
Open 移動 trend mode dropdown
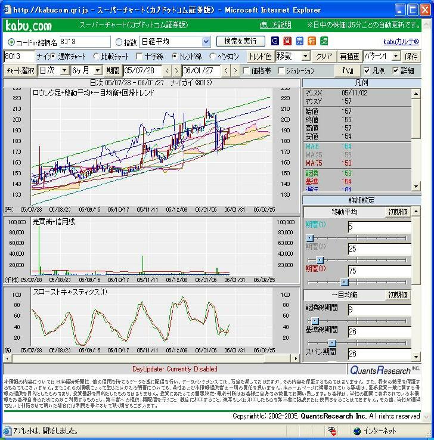click(x=305, y=56)
